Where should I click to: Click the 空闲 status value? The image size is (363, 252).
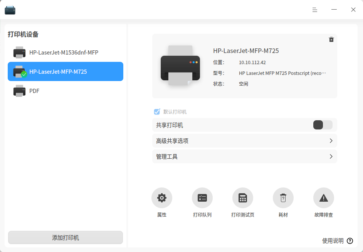(244, 84)
